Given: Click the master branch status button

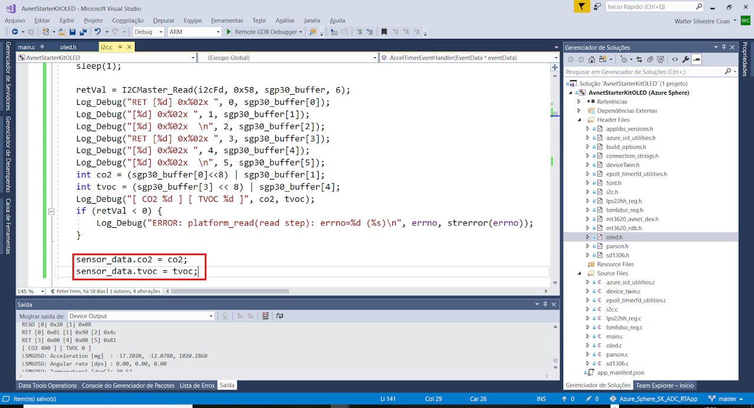Looking at the screenshot, I should coord(723,399).
